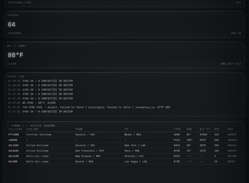Click the Atlanta / ATL destination
This screenshot has height=183, width=249.
tap(134, 156)
